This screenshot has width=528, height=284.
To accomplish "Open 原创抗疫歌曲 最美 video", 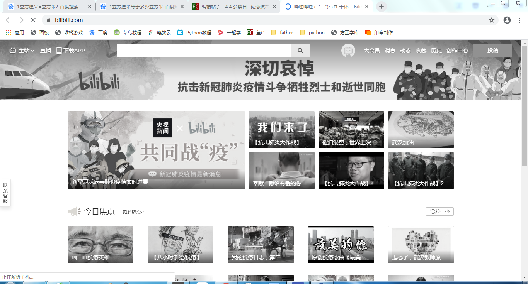I will 341,245.
